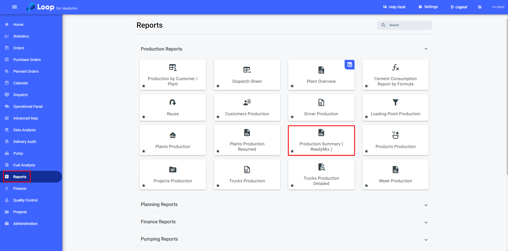Screen dimensions: 508x251
Task: Click the Products Production basket icon
Action: coord(395,135)
